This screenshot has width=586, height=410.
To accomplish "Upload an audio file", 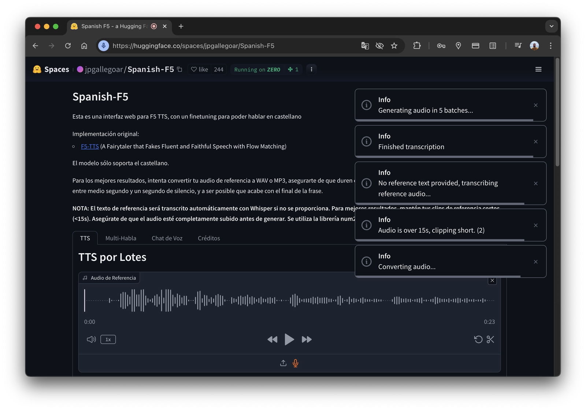I will (283, 363).
